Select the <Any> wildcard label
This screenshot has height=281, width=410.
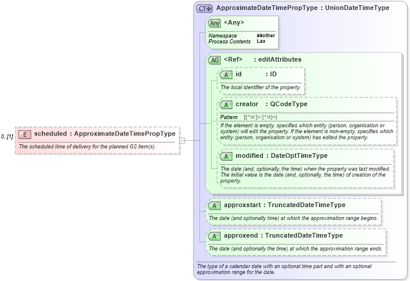click(x=234, y=23)
